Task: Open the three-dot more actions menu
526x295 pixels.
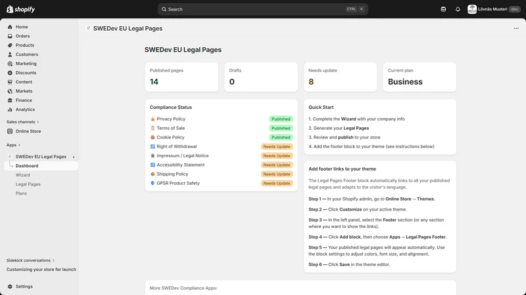Action: (516, 28)
